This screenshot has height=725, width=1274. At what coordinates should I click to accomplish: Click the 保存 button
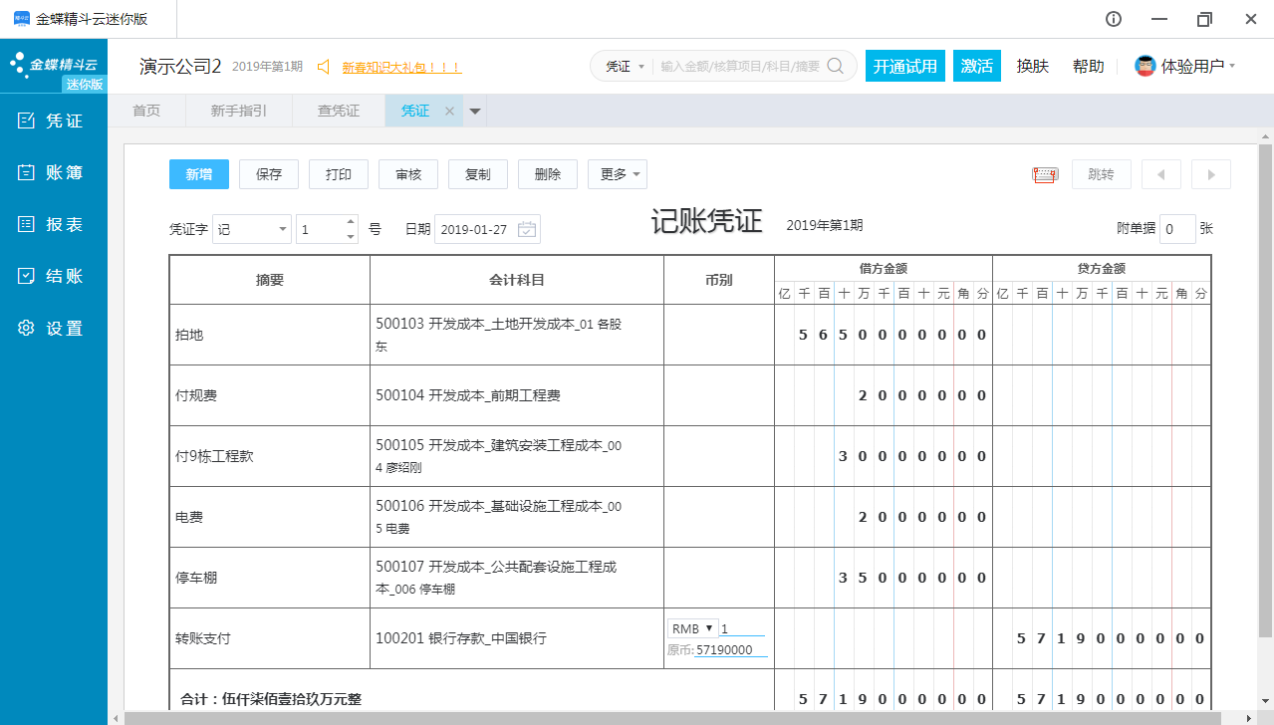pyautogui.click(x=269, y=174)
